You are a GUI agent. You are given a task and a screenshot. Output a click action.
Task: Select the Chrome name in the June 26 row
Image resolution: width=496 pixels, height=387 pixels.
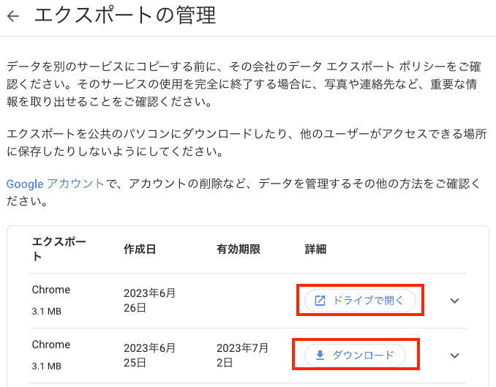coord(51,290)
